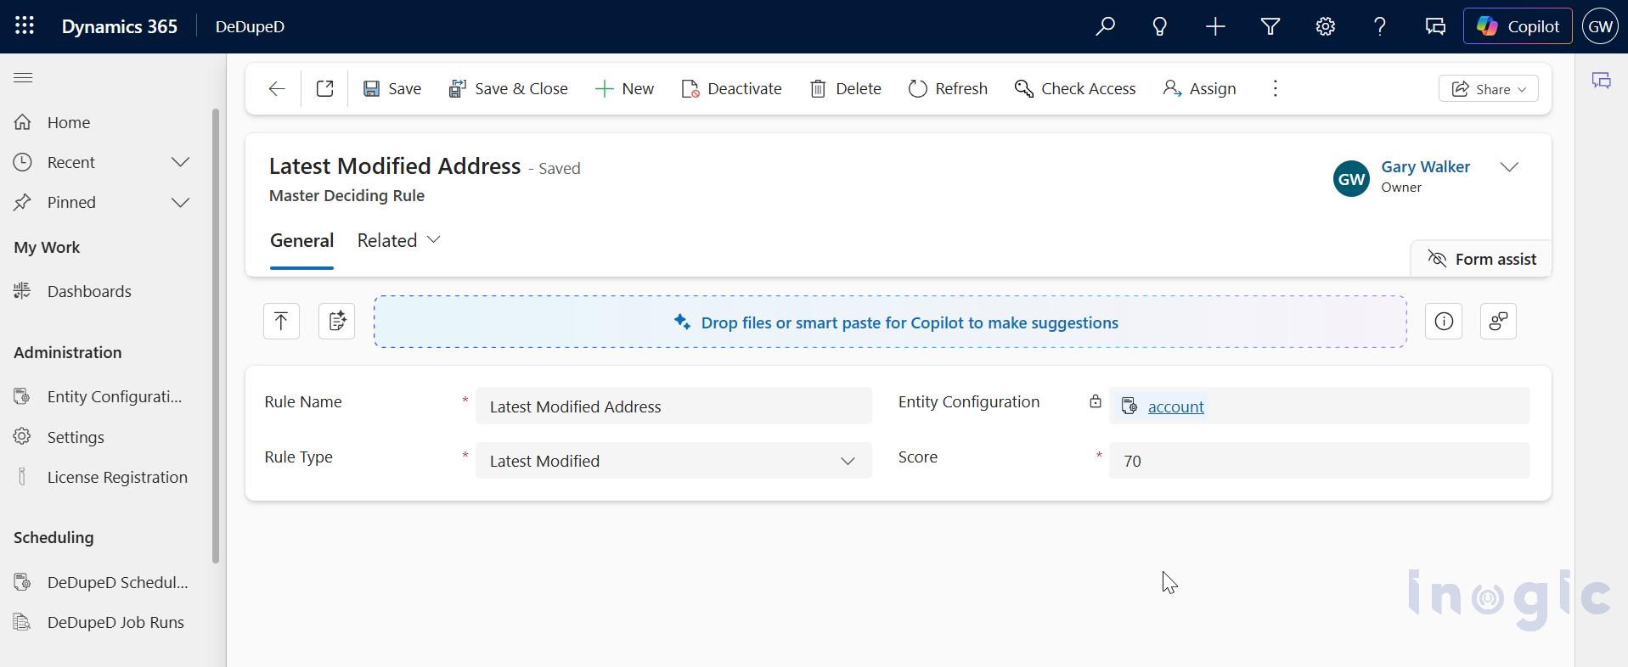
Task: Open Copilot from the top bar
Action: [x=1518, y=26]
